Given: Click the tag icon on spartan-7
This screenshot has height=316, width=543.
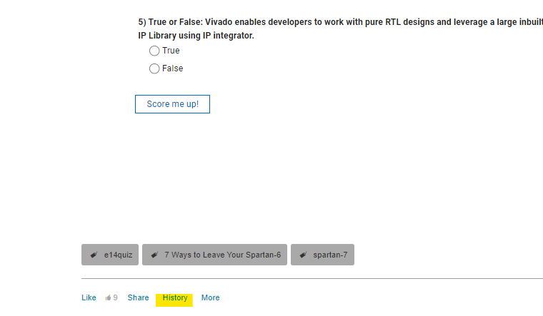Looking at the screenshot, I should 303,255.
